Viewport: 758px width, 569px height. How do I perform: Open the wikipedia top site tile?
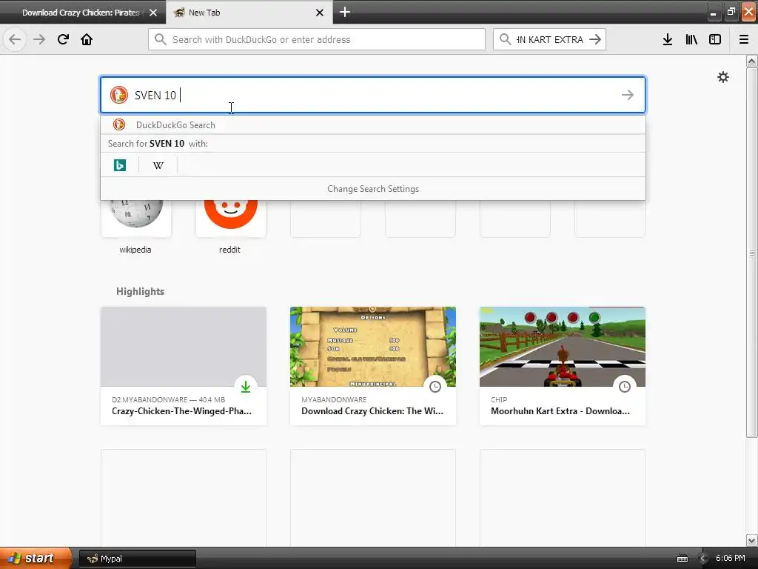tap(136, 219)
